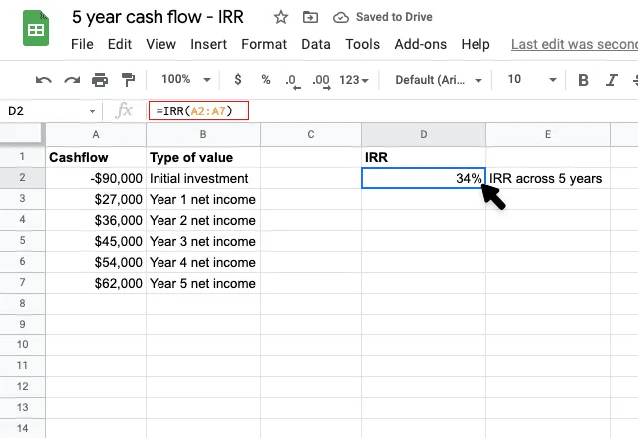
Task: Click the select-all corner box
Action: pos(22,135)
